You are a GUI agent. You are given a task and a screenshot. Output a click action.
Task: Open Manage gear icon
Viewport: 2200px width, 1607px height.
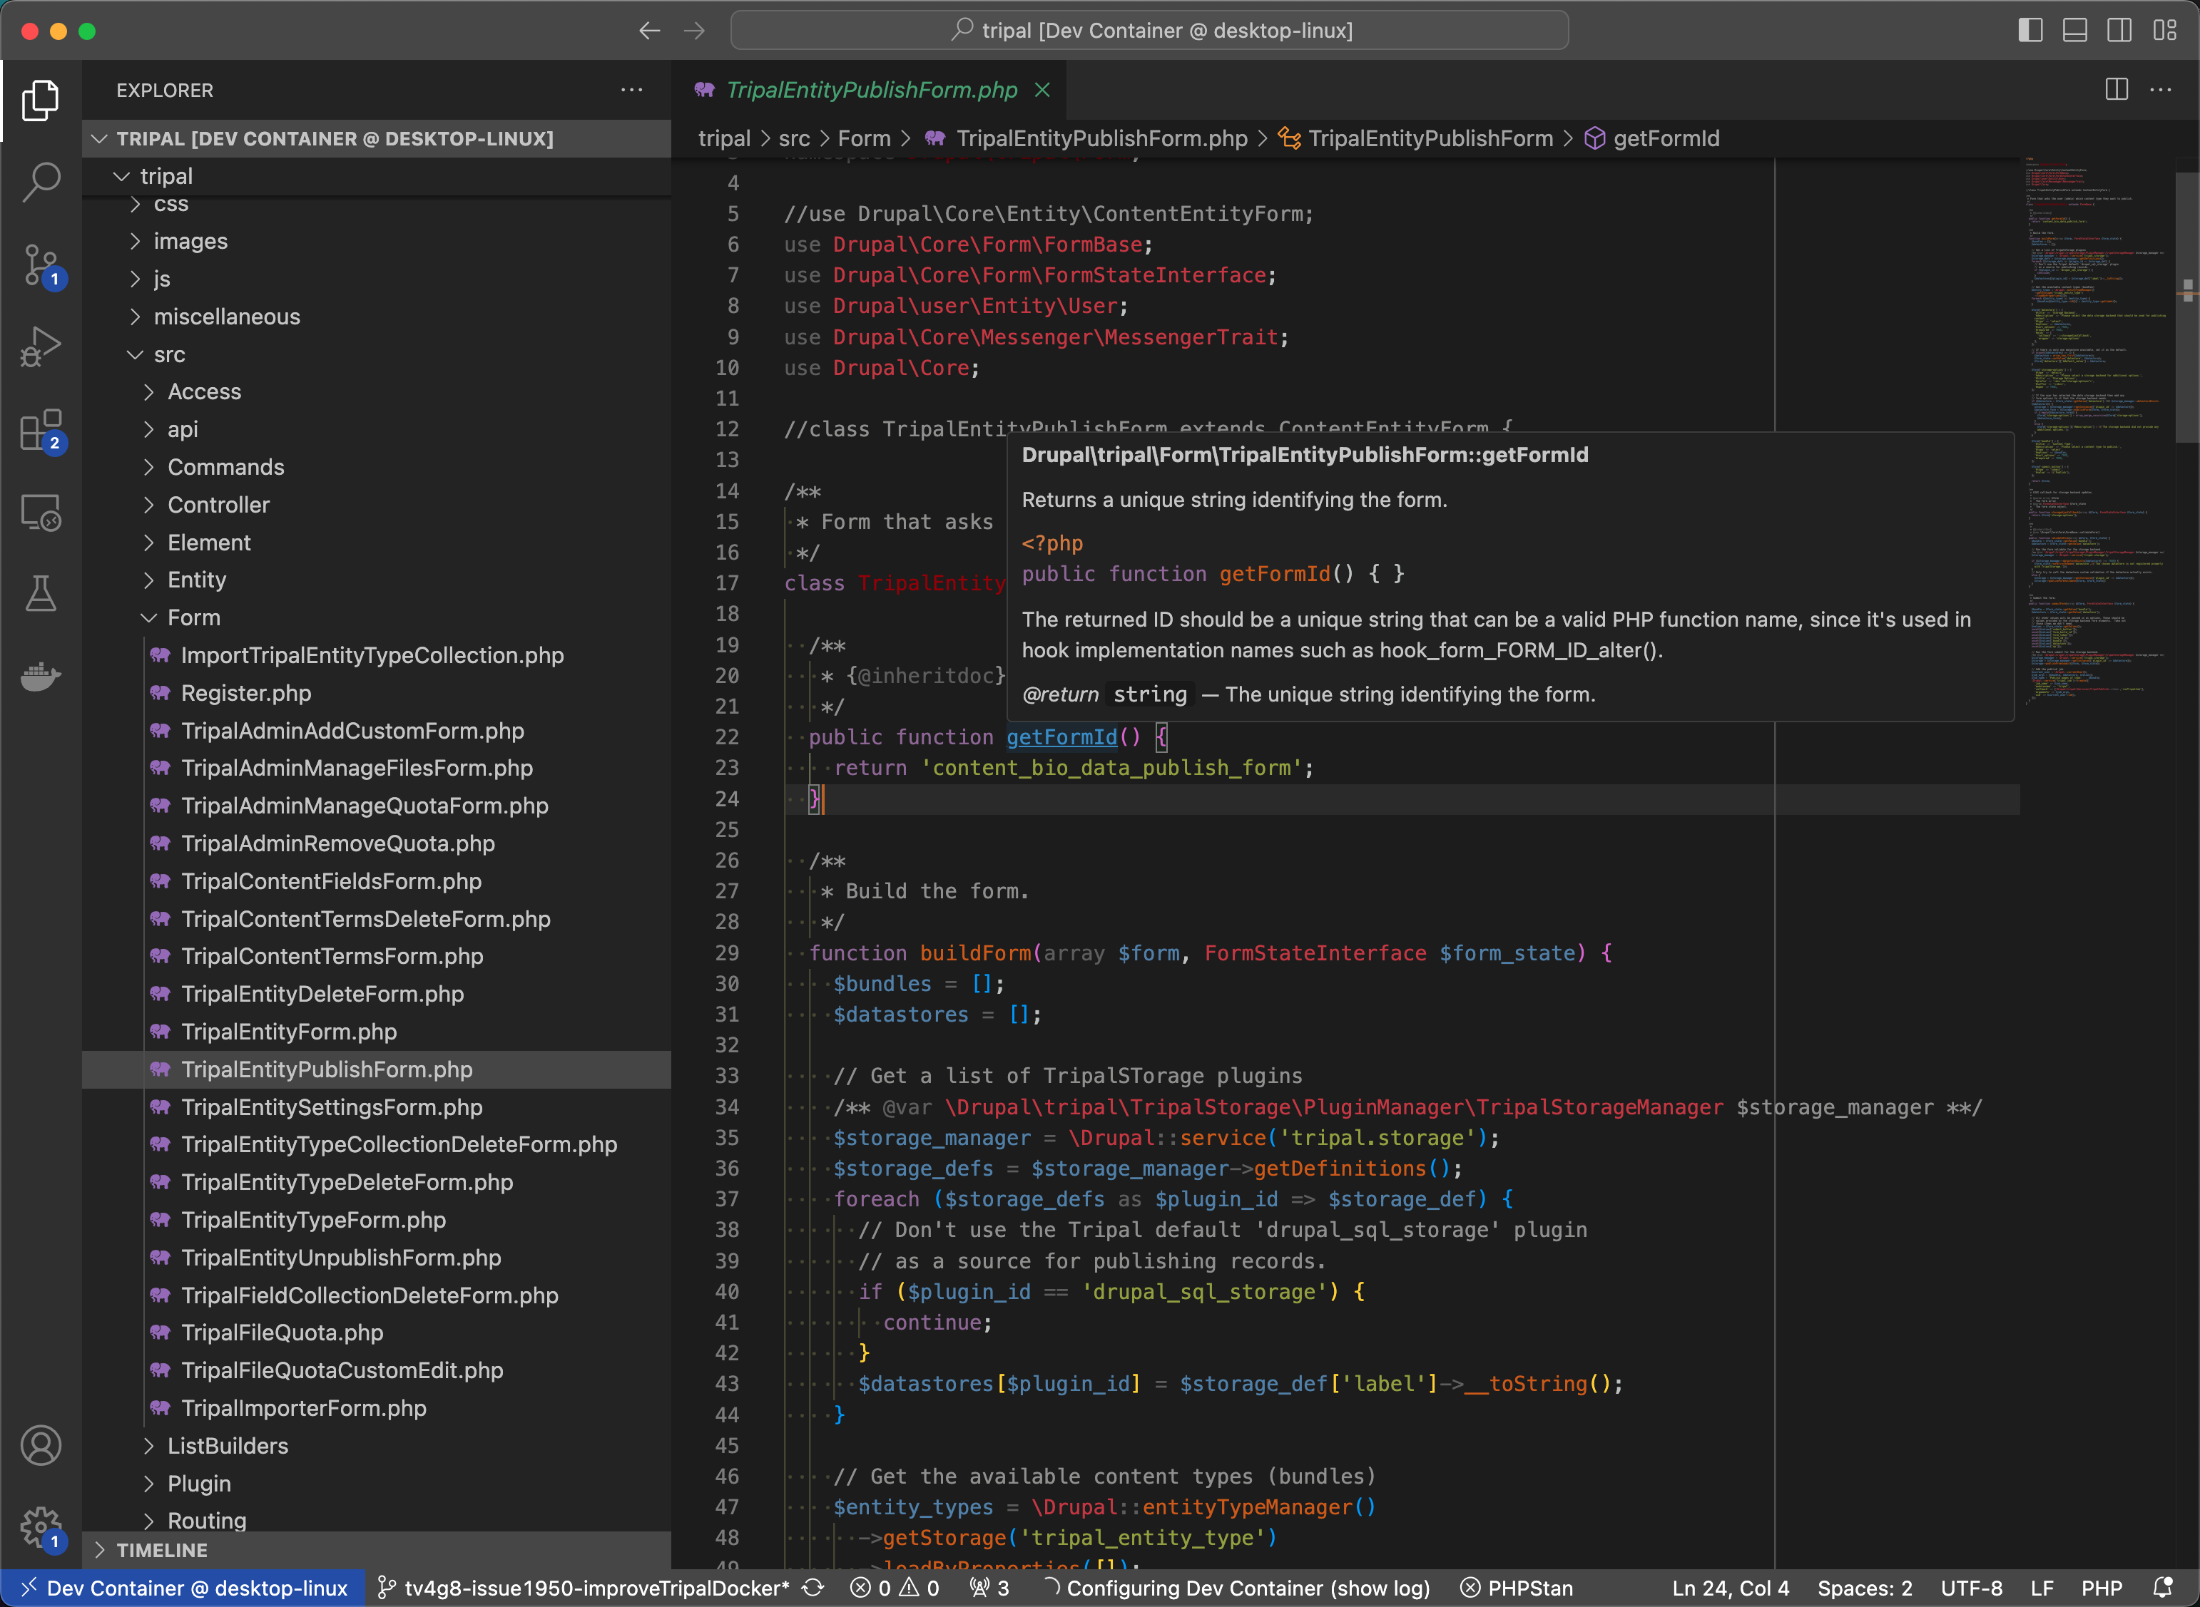tap(42, 1528)
